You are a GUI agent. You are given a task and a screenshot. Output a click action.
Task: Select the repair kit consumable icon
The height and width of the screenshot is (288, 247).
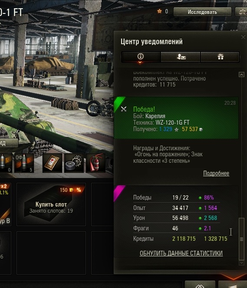click(x=74, y=163)
